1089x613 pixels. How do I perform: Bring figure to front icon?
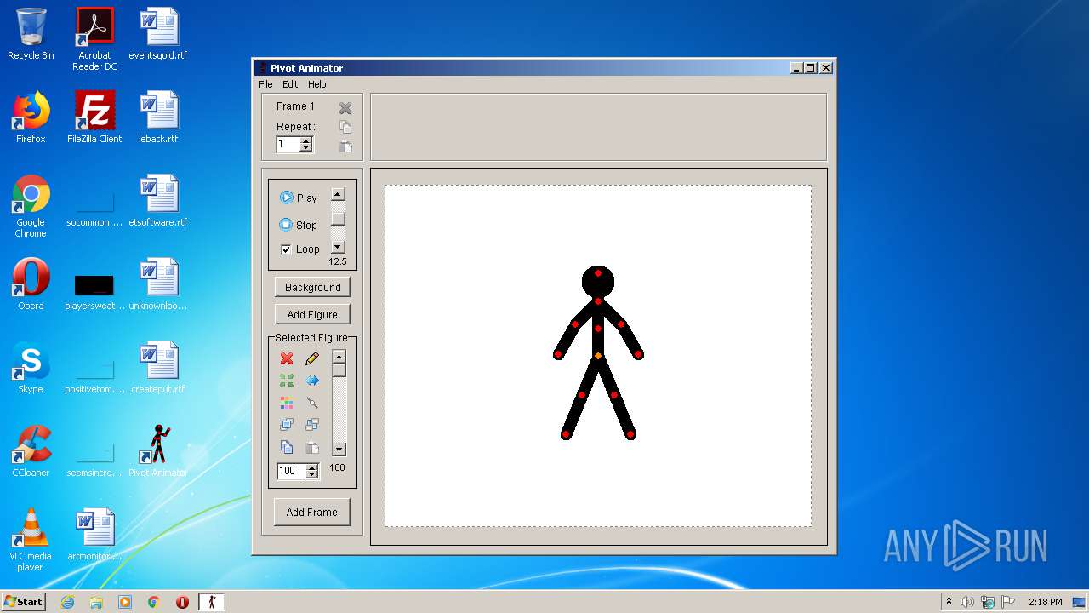pyautogui.click(x=287, y=425)
